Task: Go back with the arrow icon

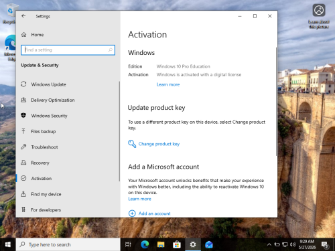Action: coord(23,16)
